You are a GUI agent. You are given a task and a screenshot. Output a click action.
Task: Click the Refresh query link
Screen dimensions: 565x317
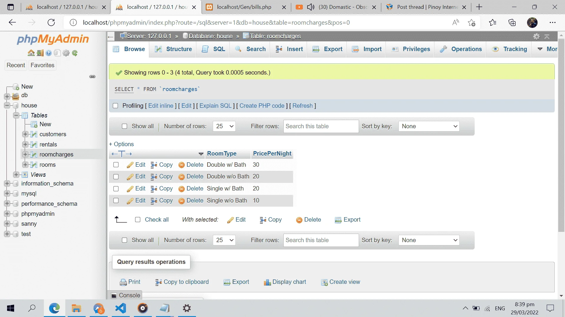303,106
